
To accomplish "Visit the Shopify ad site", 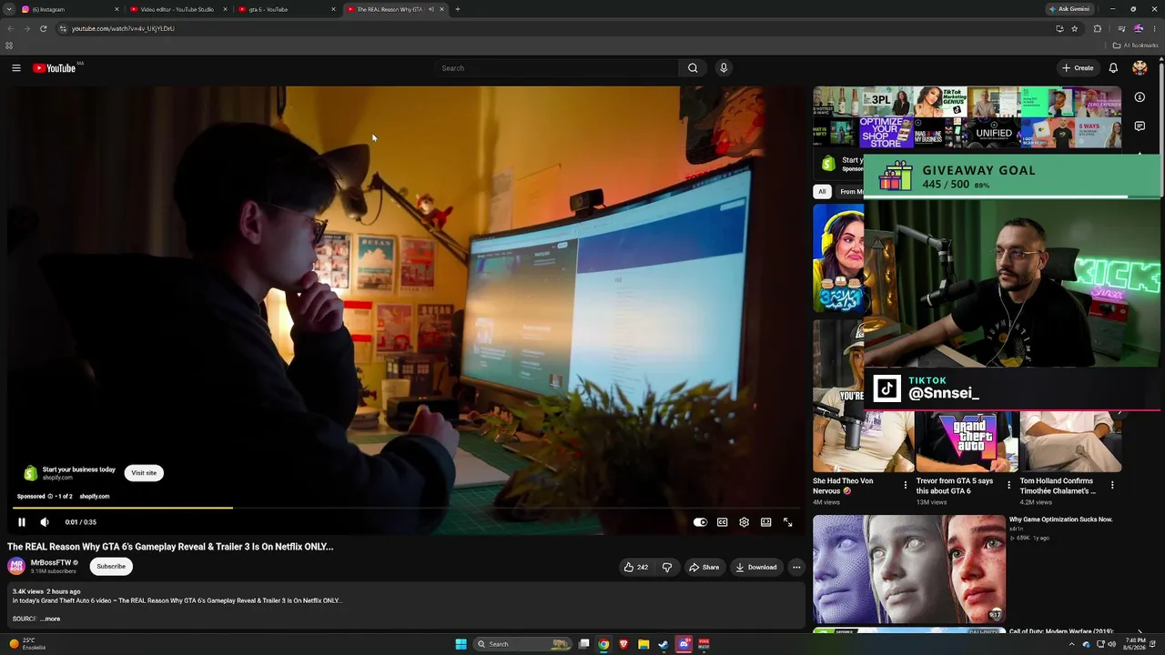I will point(144,473).
